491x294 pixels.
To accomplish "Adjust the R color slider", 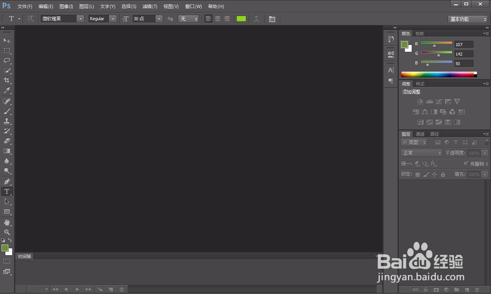I will tap(434, 46).
